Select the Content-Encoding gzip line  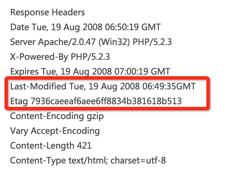click(x=57, y=116)
